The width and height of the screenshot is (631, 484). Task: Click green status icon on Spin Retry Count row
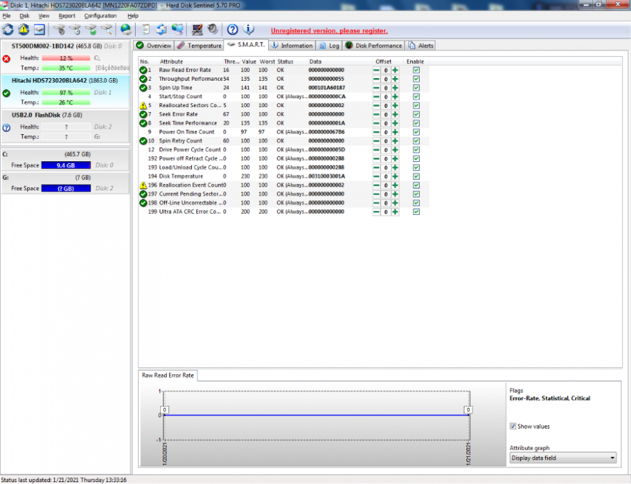[143, 141]
